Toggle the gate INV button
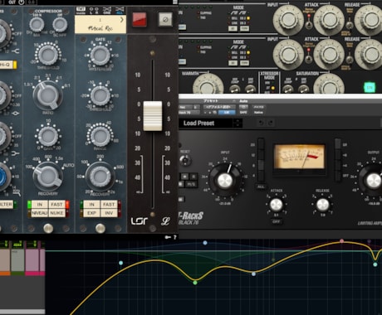Image resolution: width=382 pixels, height=315 pixels. 109,213
